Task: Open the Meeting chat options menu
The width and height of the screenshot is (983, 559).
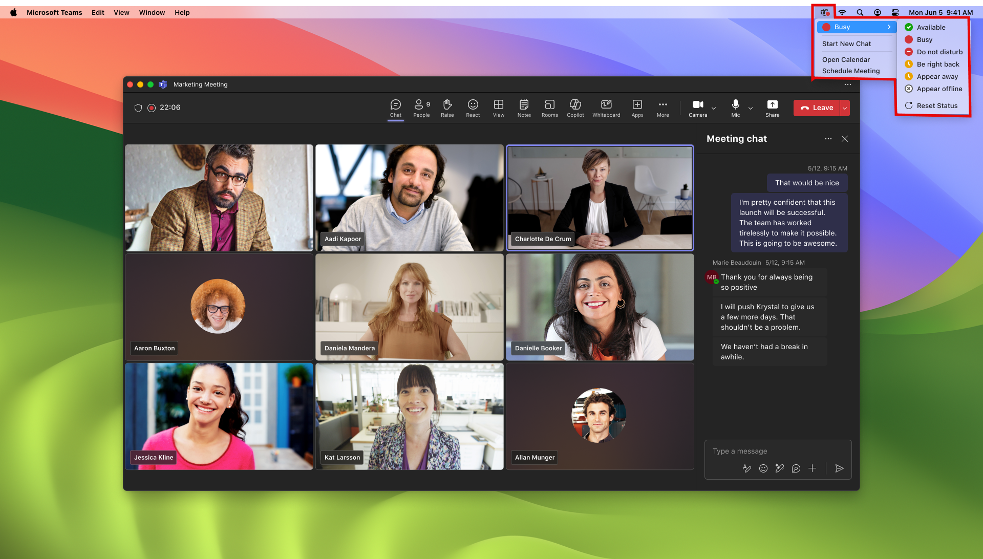Action: coord(828,138)
